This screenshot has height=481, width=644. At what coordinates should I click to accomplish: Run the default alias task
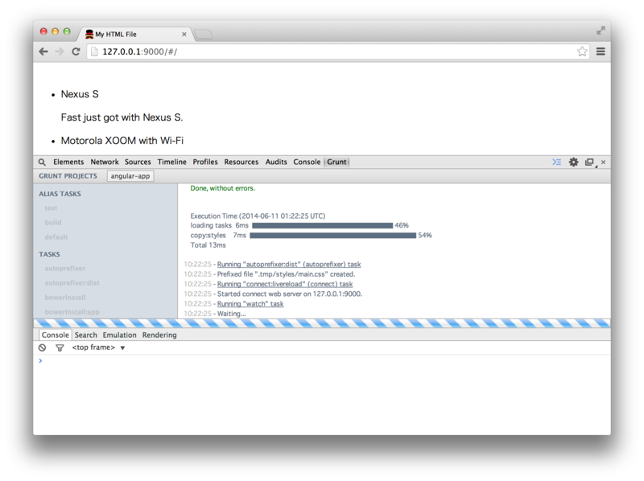tap(56, 237)
